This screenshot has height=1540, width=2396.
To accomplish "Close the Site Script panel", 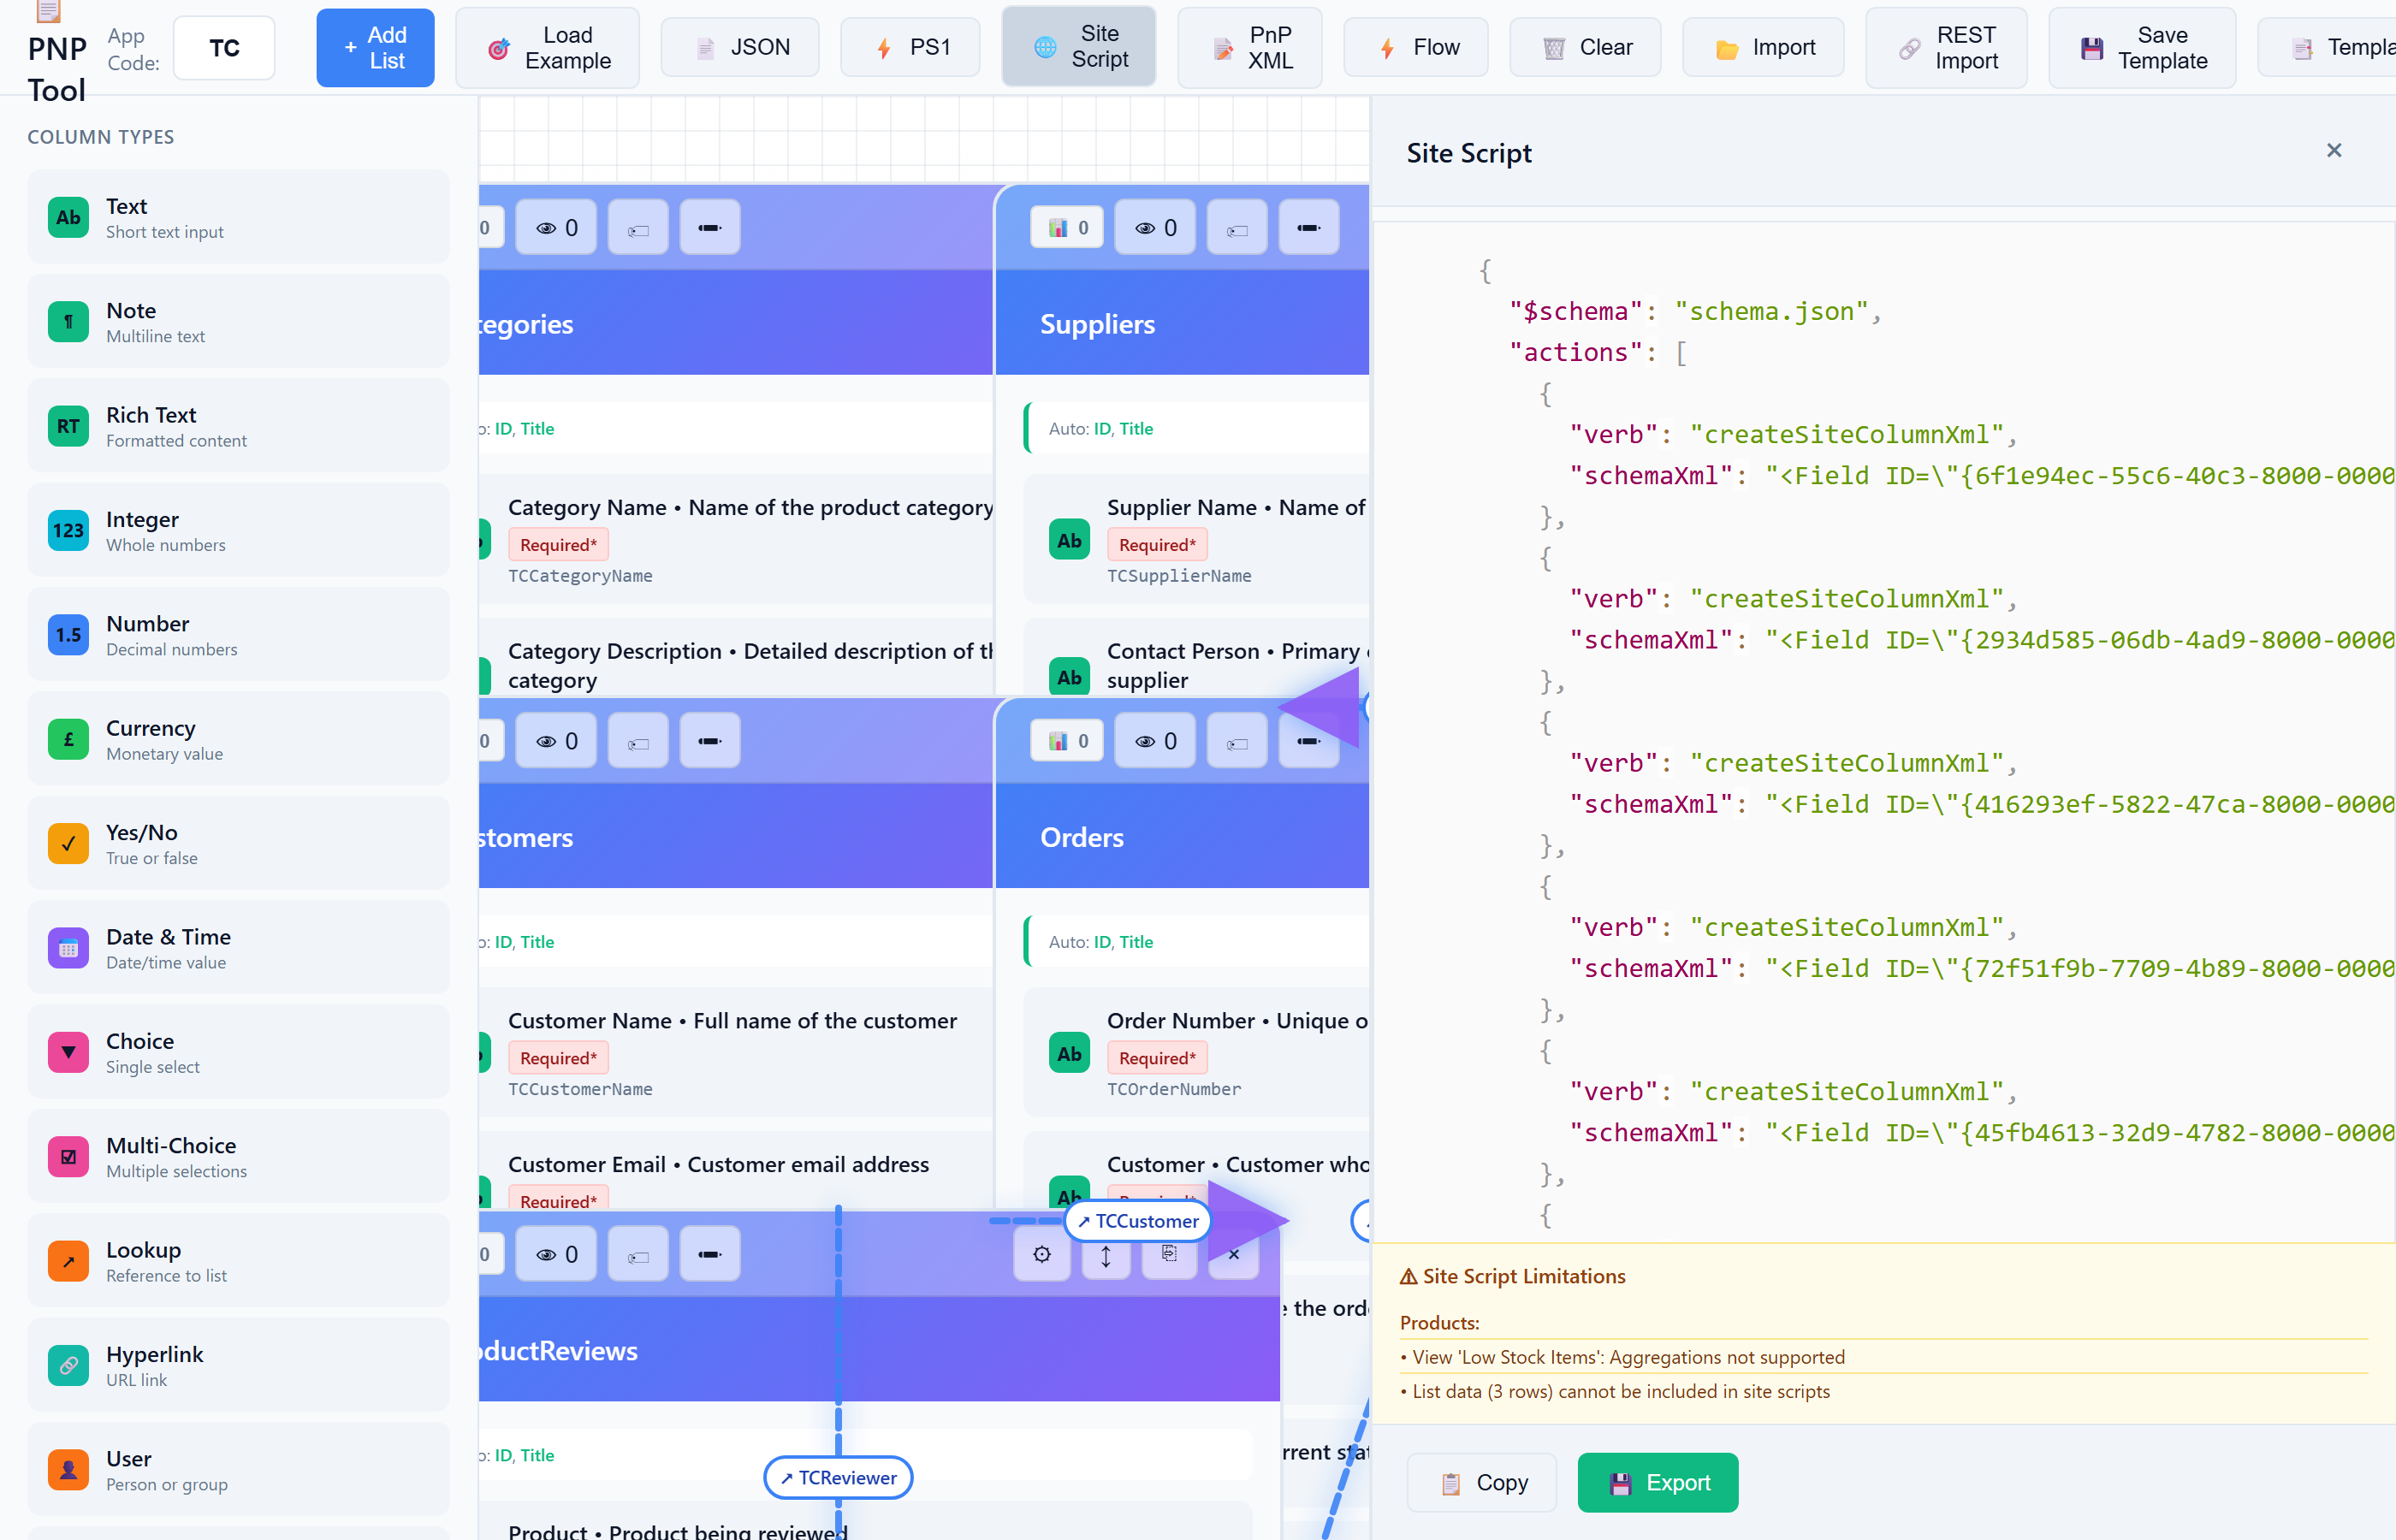I will click(2334, 150).
